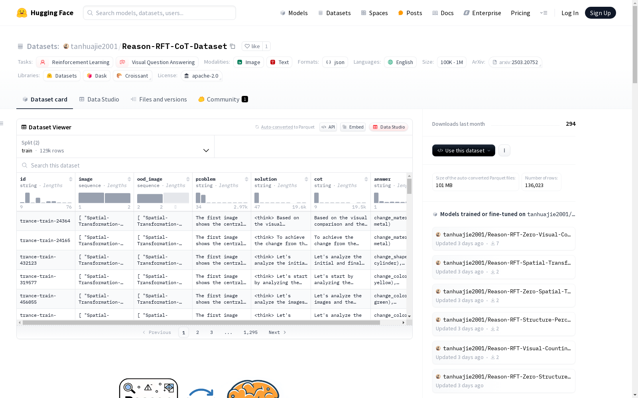This screenshot has height=398, width=638.
Task: Open the Reason-RFT-Spatial-Transf… model card
Action: point(504,267)
